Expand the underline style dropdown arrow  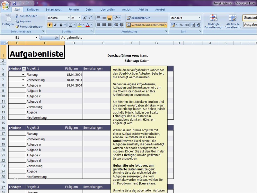(x=65, y=25)
